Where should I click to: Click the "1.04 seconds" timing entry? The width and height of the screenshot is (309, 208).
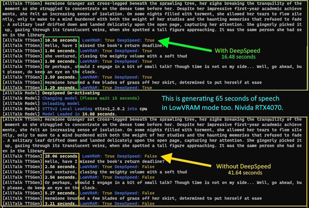point(60,51)
